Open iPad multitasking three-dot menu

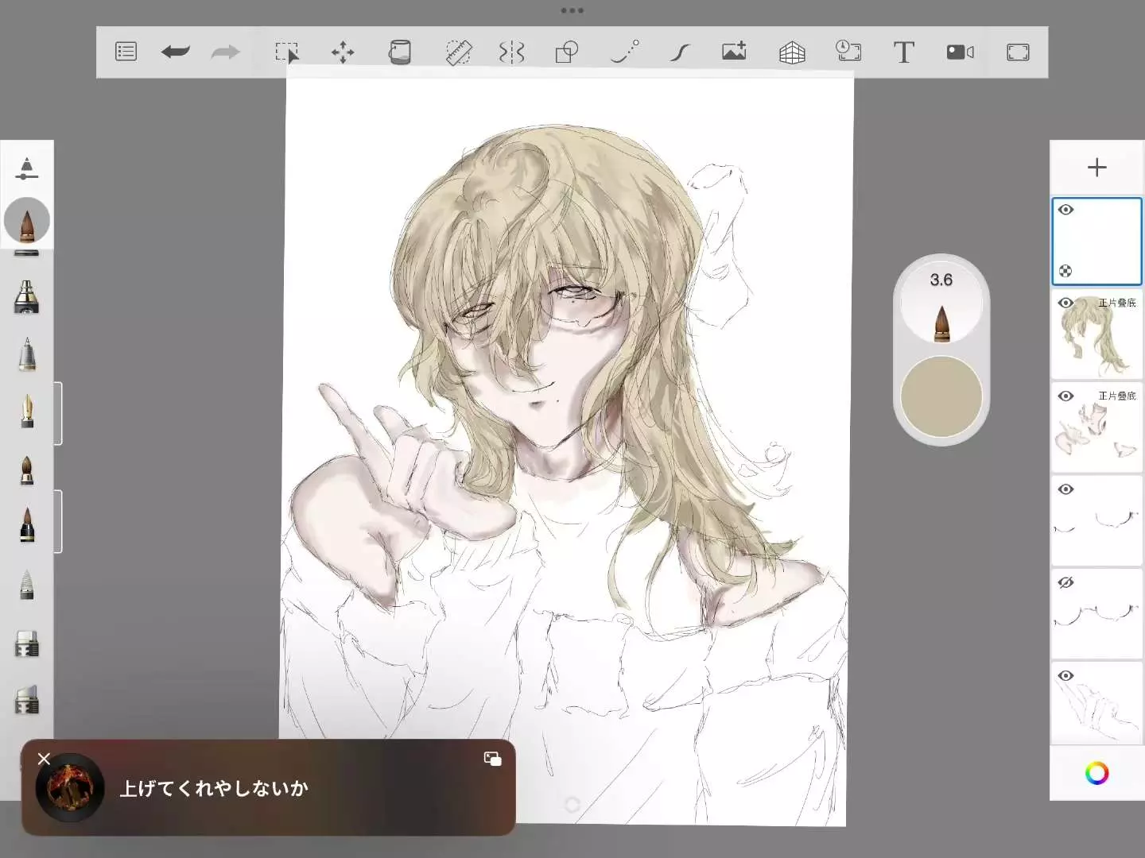(x=572, y=10)
